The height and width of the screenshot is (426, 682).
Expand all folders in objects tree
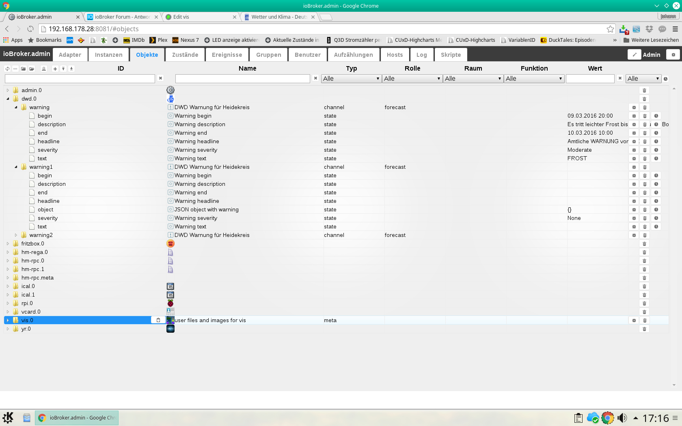(x=32, y=69)
